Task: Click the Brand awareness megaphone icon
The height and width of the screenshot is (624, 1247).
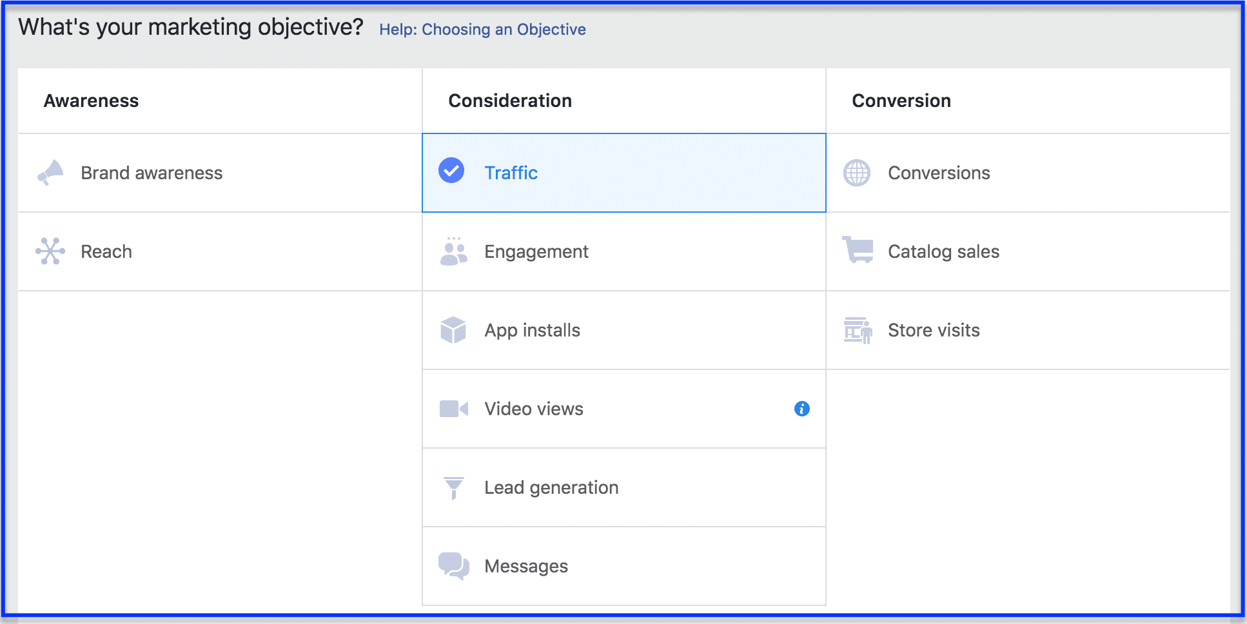Action: tap(50, 173)
